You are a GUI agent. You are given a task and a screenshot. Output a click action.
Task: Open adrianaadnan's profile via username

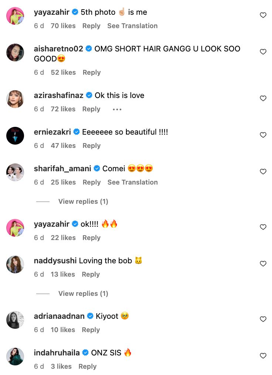pos(59,316)
